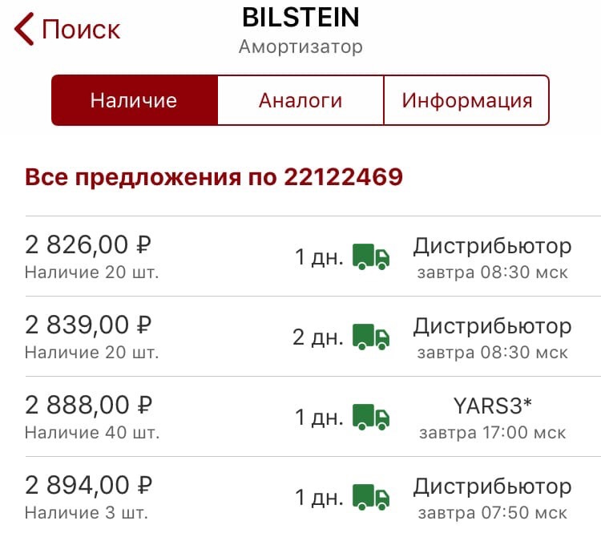The height and width of the screenshot is (533, 601).
Task: Click YARS3* supplier name
Action: 493,406
